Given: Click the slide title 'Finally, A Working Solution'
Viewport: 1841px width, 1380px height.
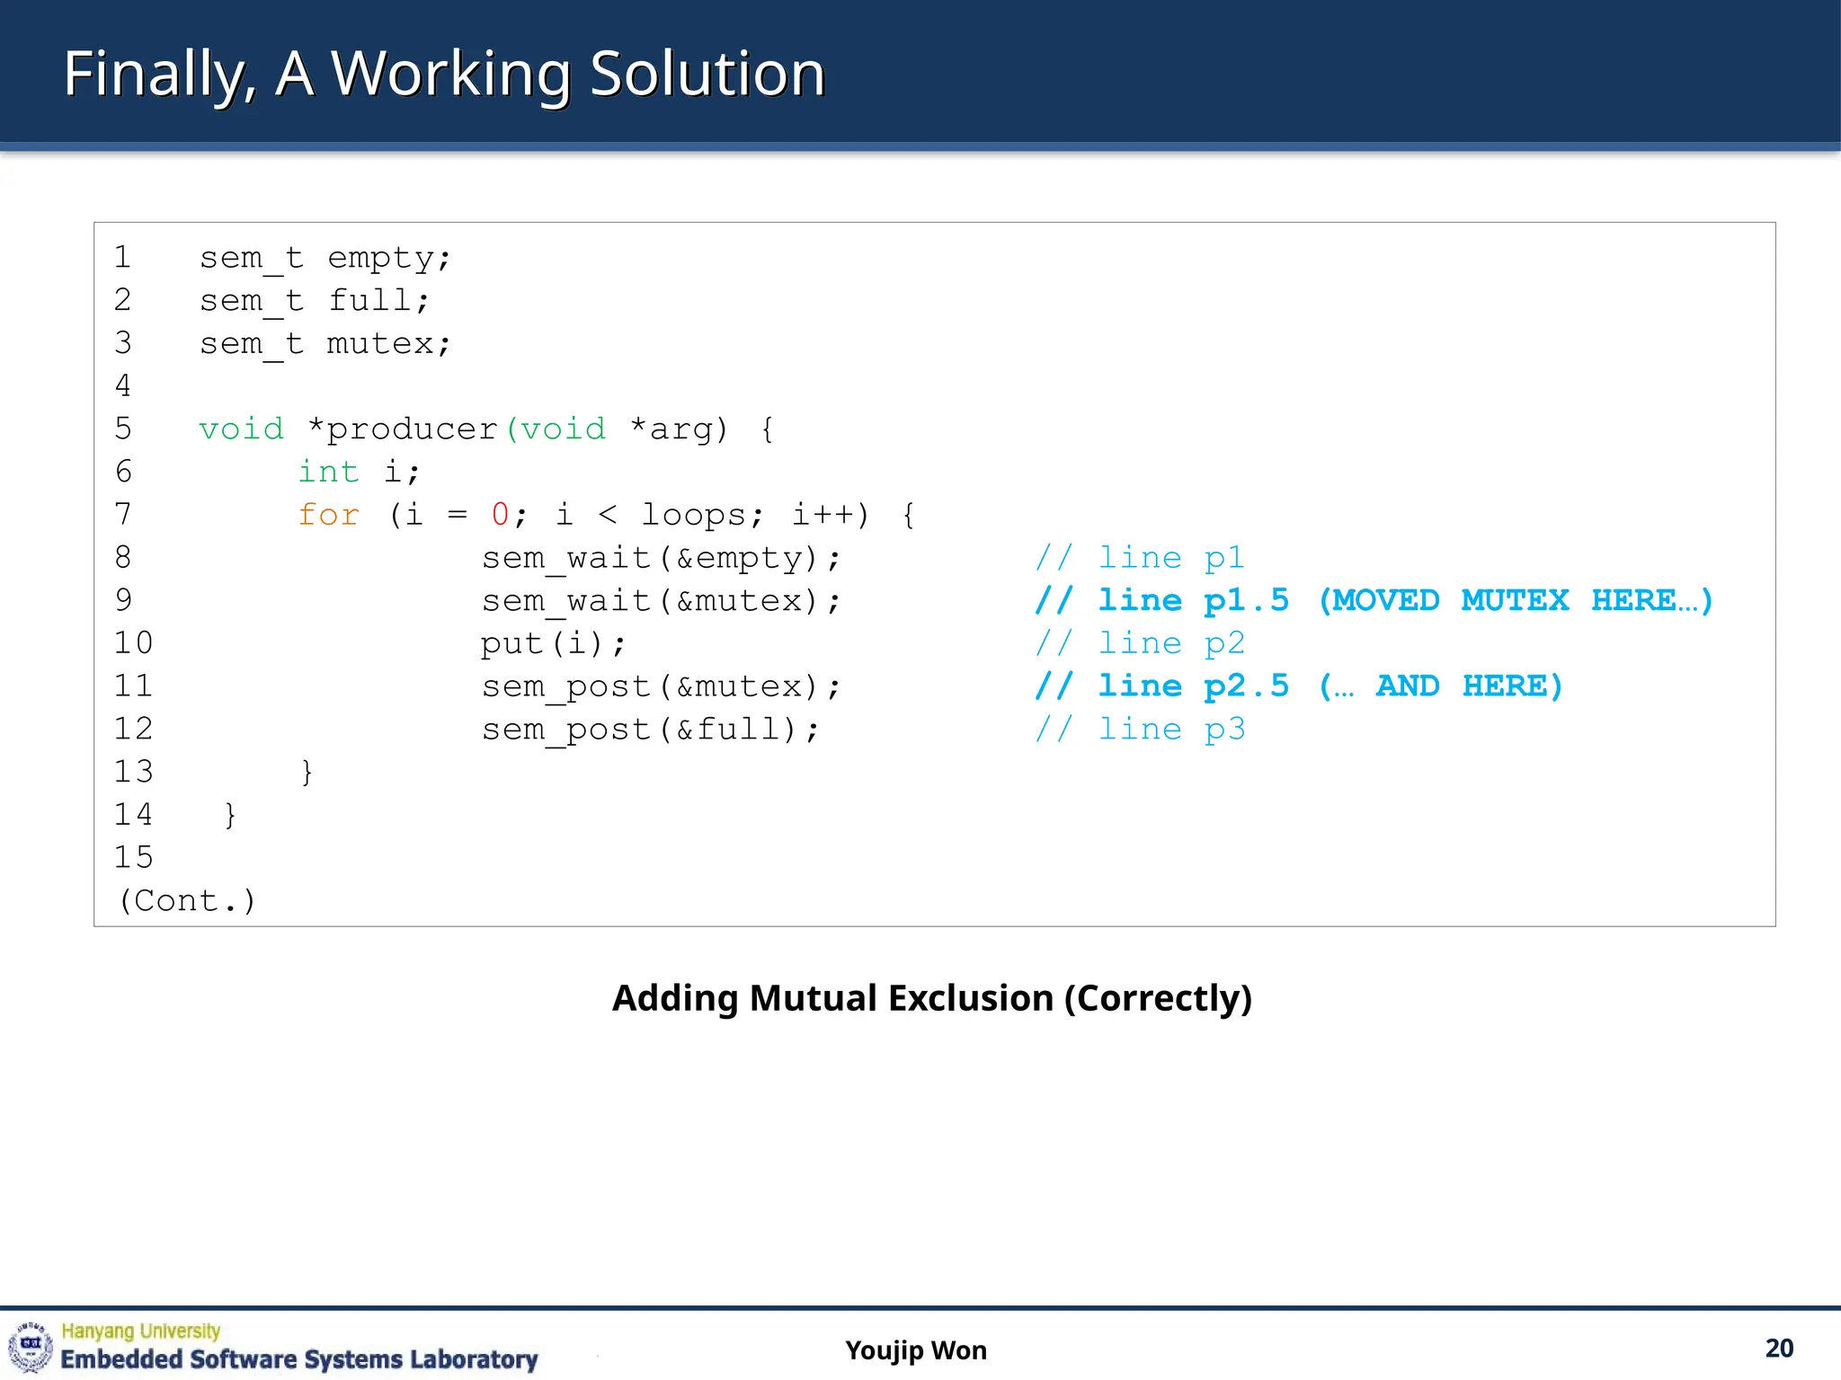Looking at the screenshot, I should [444, 74].
